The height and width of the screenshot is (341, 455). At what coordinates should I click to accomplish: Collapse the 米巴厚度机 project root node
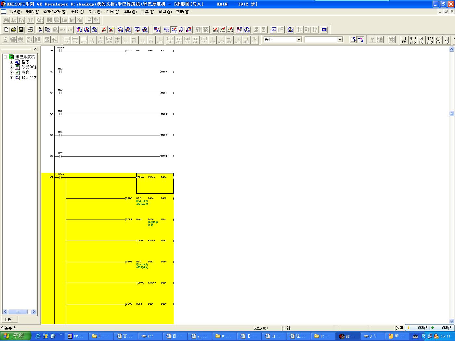click(5, 57)
